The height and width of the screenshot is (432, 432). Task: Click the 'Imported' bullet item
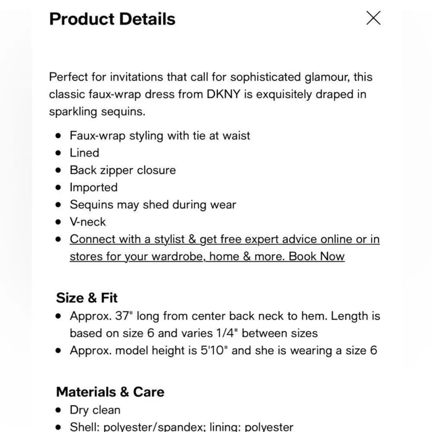[94, 187]
